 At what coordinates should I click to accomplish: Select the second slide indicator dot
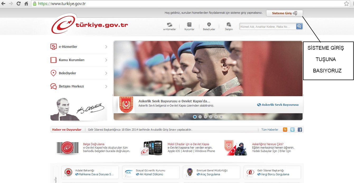(200, 117)
